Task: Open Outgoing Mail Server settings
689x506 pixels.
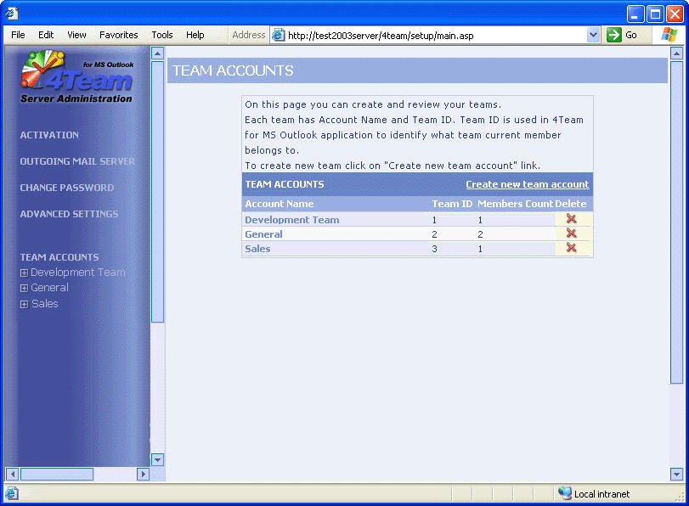Action: pyautogui.click(x=77, y=161)
